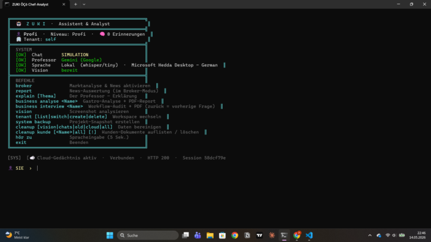This screenshot has height=242, width=431.
Task: Activate the Terminal taskbar icon
Action: pos(284,235)
